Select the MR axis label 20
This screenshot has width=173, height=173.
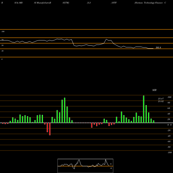(169, 119)
